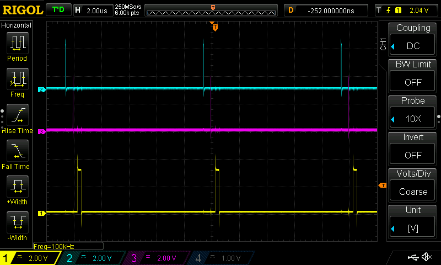Click the orange trigger position T marker
441x265 pixels.
pos(215,27)
